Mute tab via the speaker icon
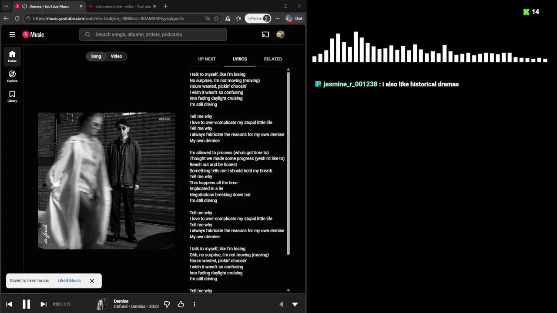Image resolution: width=557 pixels, height=313 pixels. [24, 6]
